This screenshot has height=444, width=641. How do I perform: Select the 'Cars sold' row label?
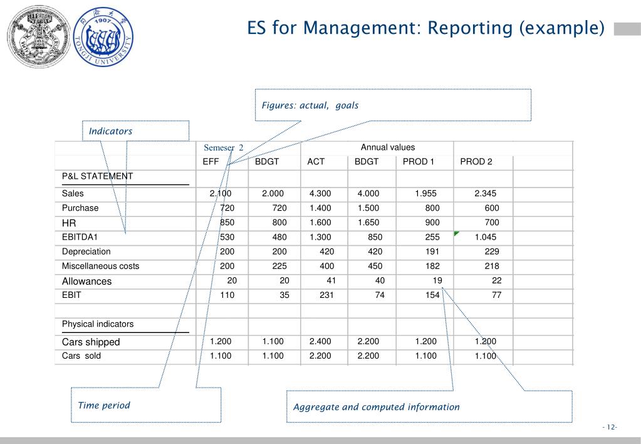coord(81,356)
